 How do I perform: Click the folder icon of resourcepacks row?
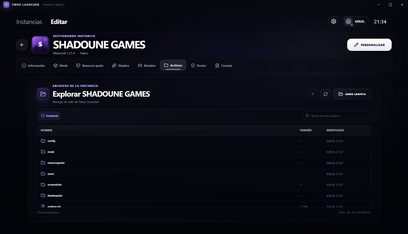tap(43, 163)
